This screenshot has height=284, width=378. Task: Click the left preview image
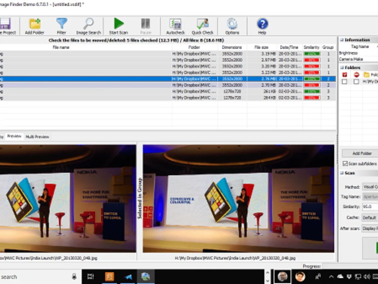point(68,198)
